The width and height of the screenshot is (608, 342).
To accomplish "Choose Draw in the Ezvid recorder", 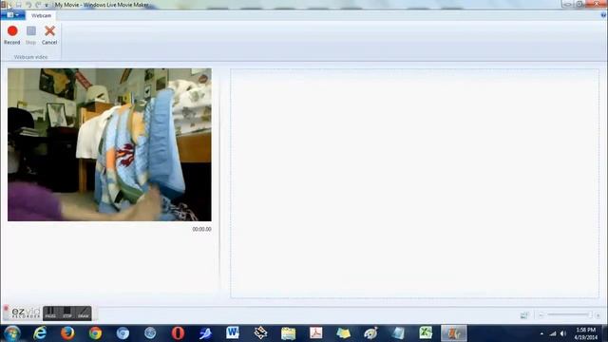I will click(84, 313).
